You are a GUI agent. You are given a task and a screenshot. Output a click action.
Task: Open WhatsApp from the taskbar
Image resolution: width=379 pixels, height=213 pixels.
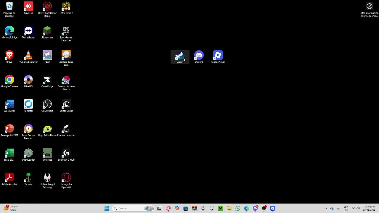click(x=238, y=208)
